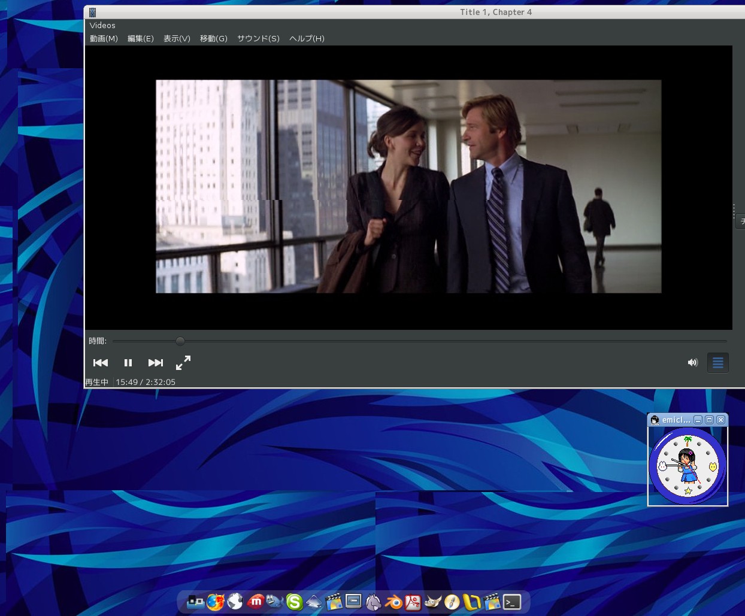Expand the サウンド(S) menu
The height and width of the screenshot is (616, 745).
point(258,38)
